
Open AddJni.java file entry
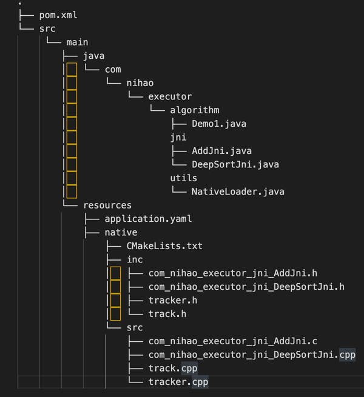click(221, 151)
